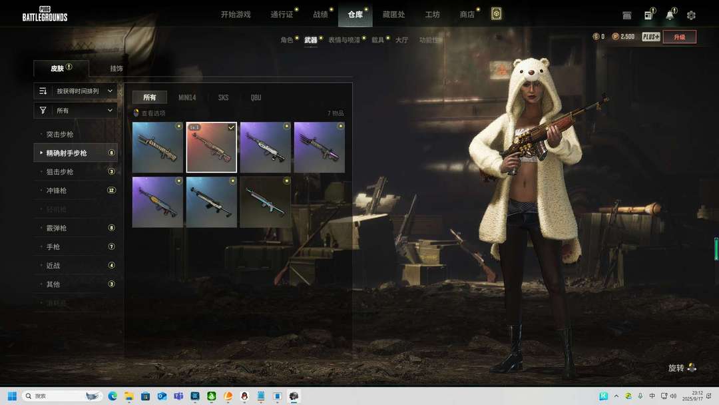Click the PUBG Battlegrounds logo

pyautogui.click(x=45, y=14)
